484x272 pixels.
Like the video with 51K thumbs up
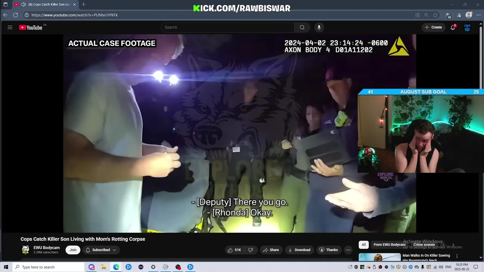click(234, 250)
